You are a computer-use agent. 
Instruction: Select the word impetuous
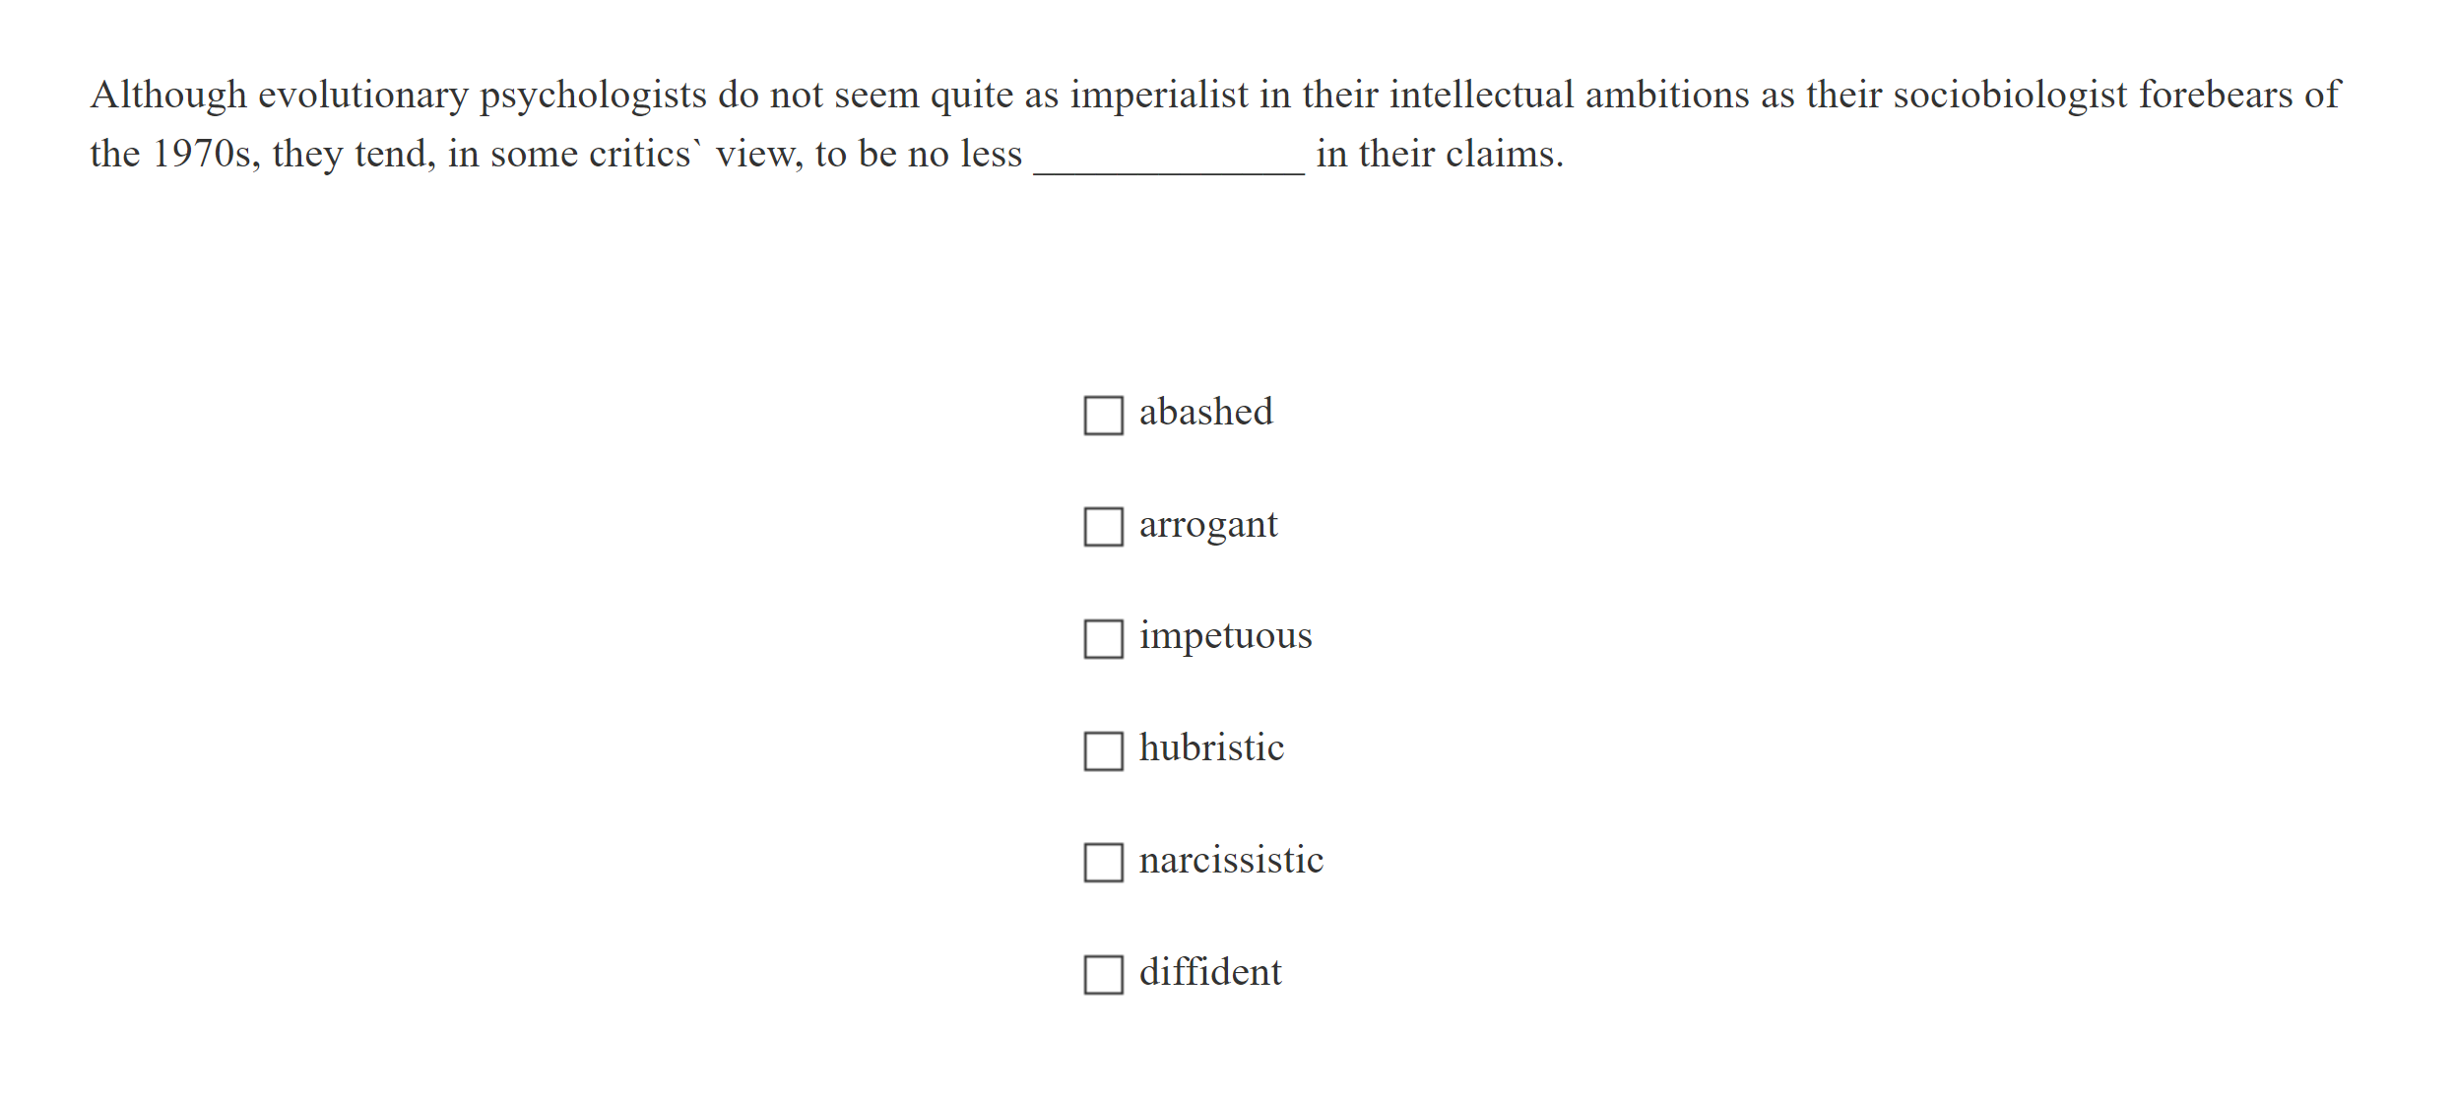click(1225, 636)
